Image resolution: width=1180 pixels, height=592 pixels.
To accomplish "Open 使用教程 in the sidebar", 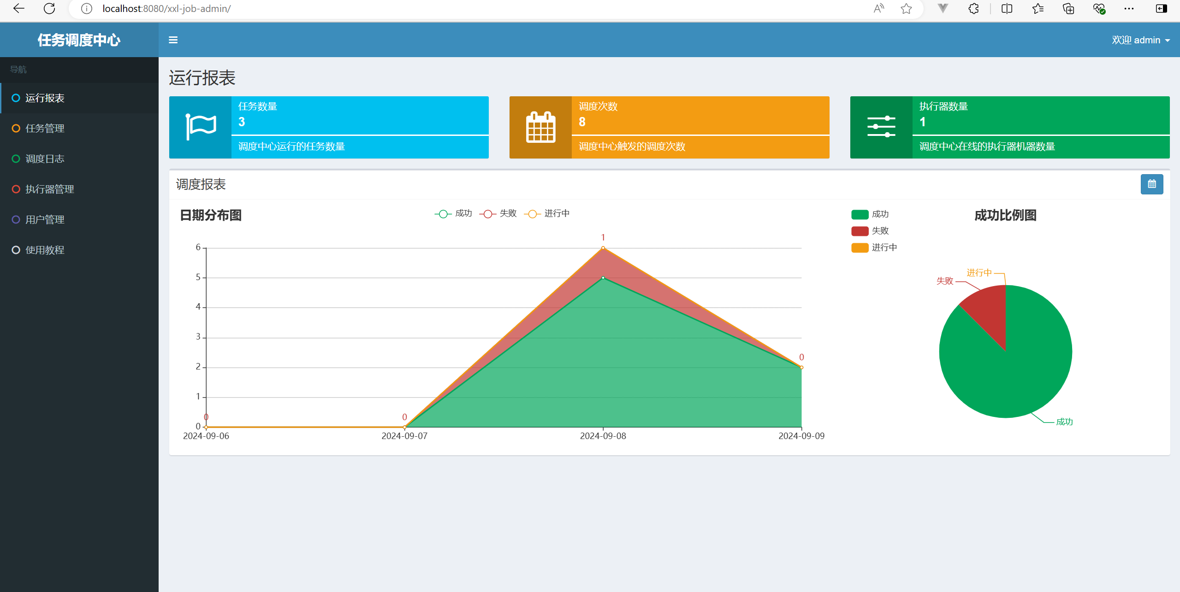I will pos(79,250).
